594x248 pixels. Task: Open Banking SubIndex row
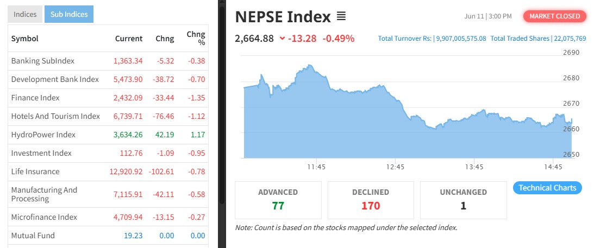(x=42, y=61)
